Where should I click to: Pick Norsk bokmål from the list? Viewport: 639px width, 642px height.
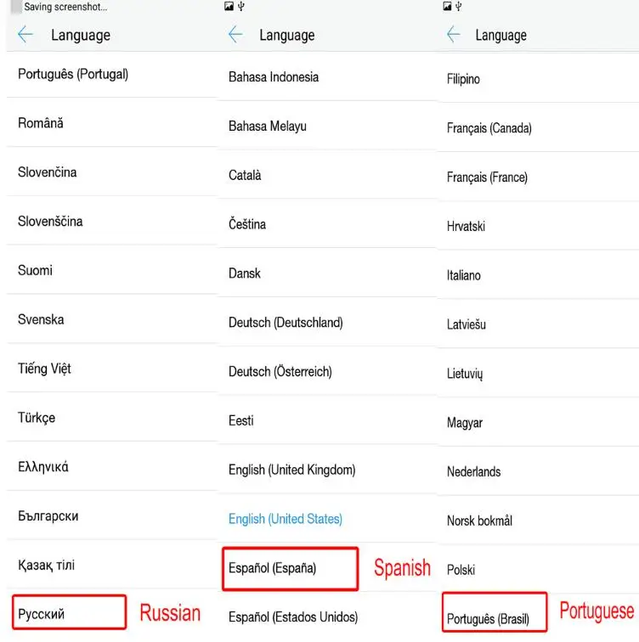[537, 521]
